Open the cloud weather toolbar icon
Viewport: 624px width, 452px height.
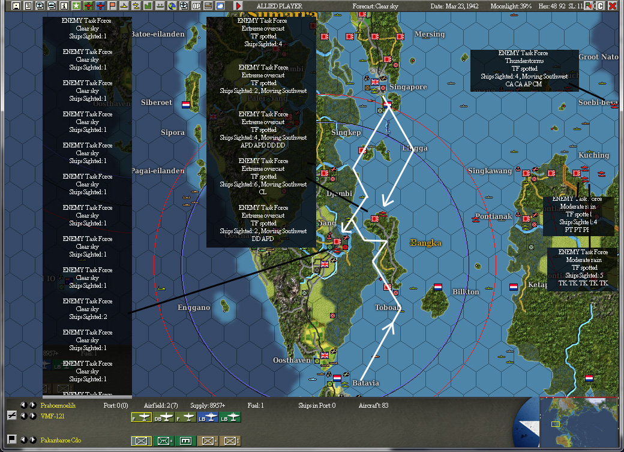[x=220, y=5]
